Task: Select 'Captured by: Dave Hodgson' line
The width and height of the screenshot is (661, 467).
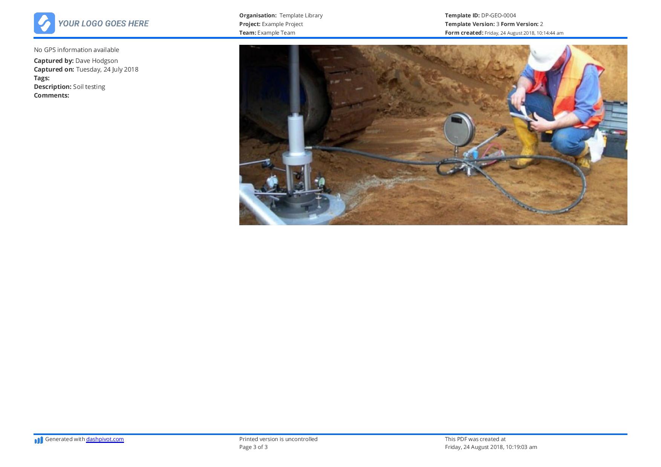Action: tap(76, 61)
